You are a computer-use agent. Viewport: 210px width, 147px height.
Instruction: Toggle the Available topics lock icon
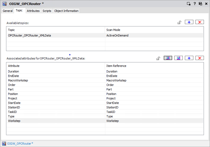179,22
